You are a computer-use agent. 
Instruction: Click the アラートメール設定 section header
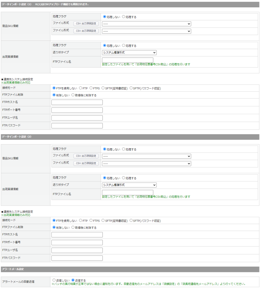130,269
